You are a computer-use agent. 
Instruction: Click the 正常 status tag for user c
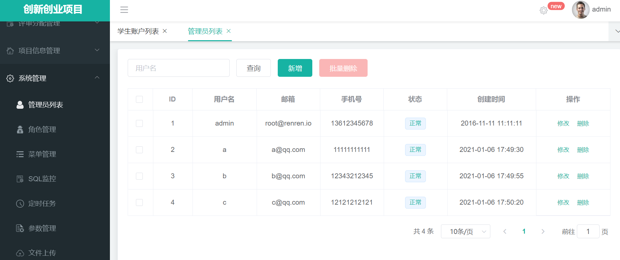pos(415,202)
